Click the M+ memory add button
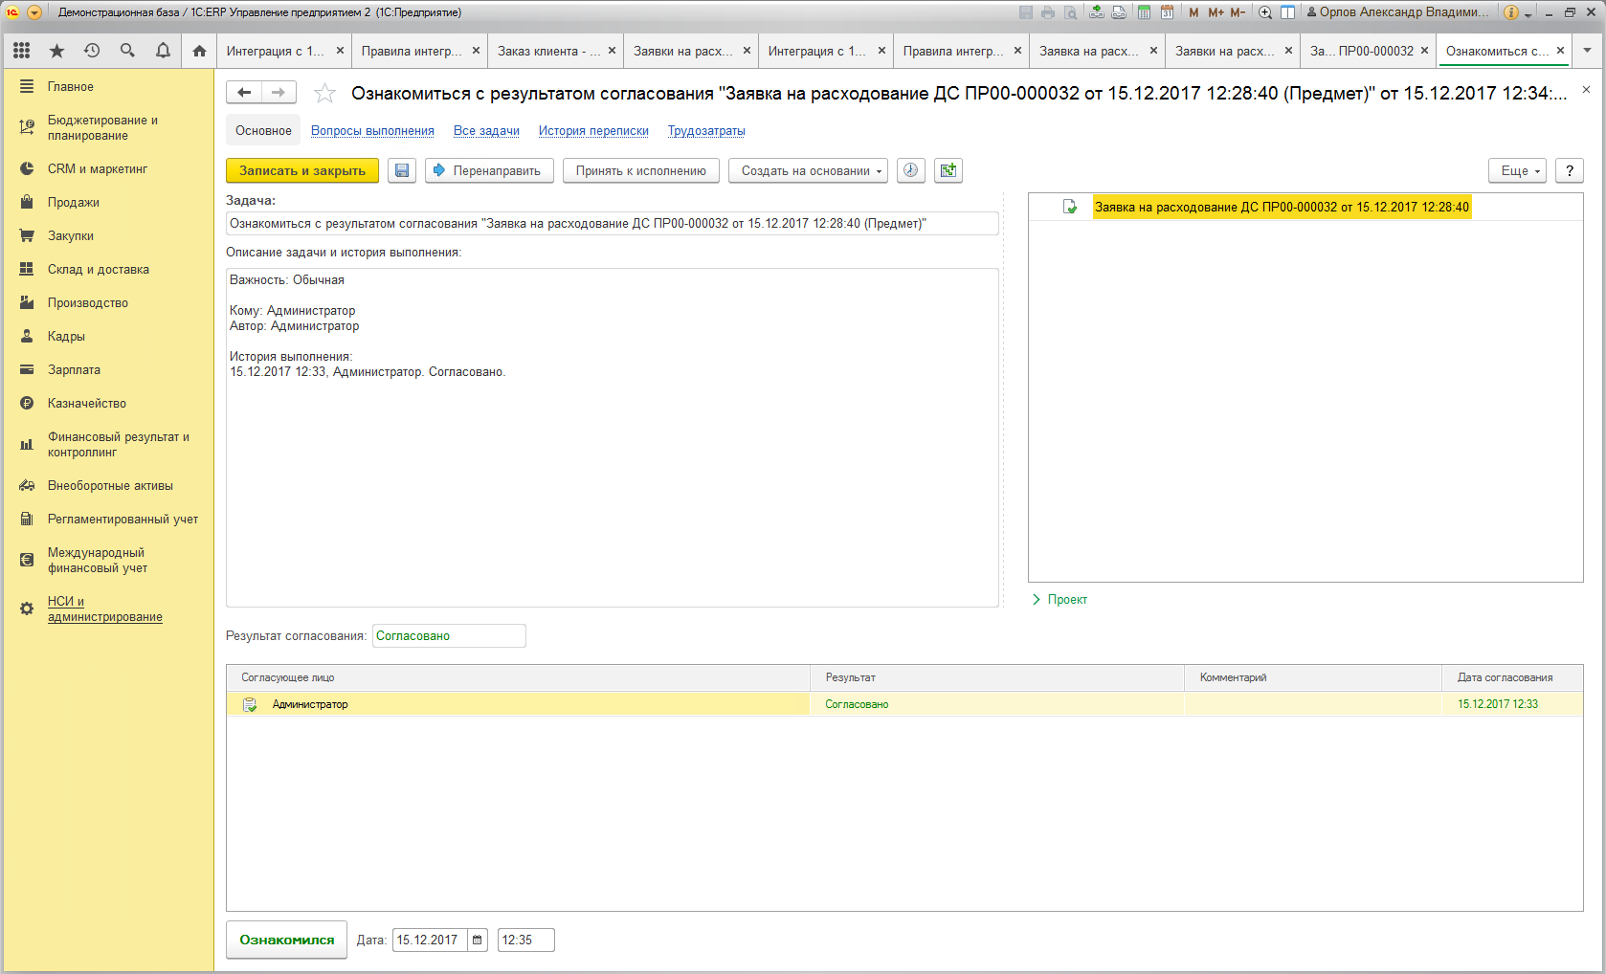Screen dimensions: 1606x974 [x=1216, y=12]
